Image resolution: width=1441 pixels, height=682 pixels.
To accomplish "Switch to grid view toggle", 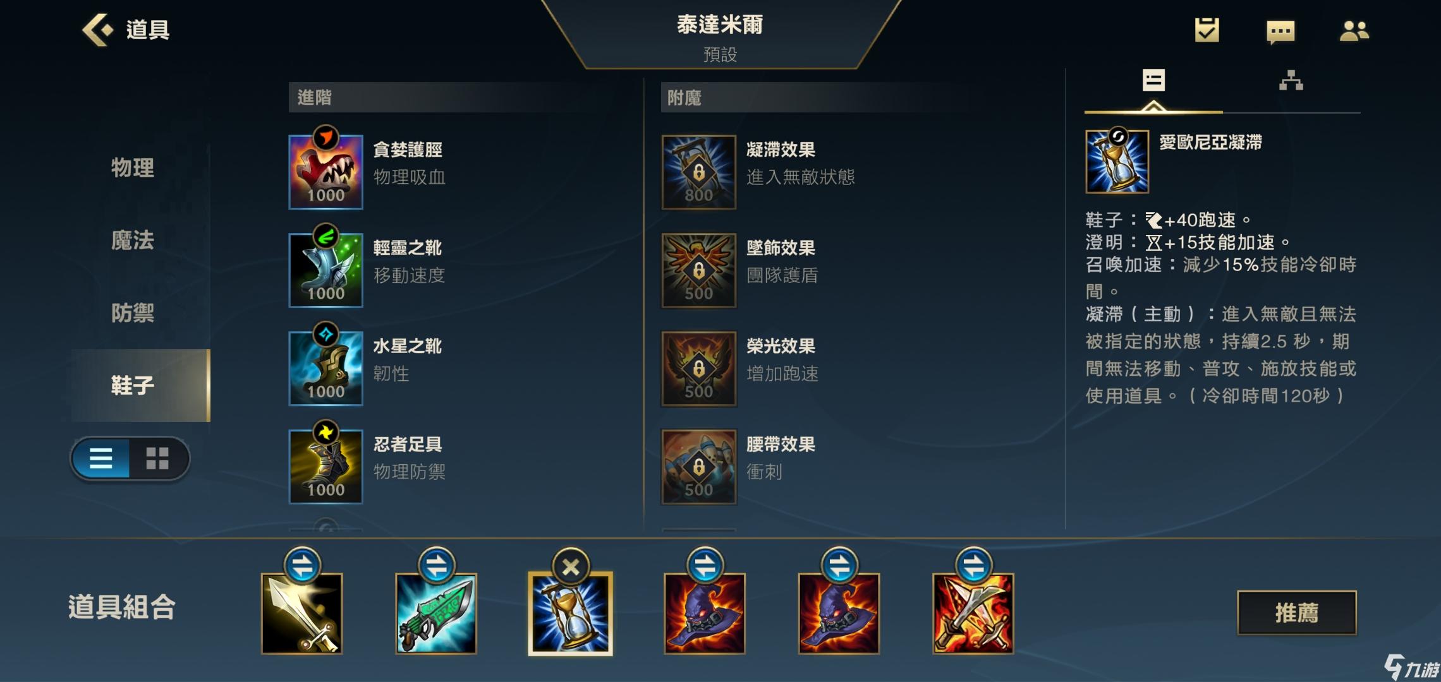I will point(157,458).
